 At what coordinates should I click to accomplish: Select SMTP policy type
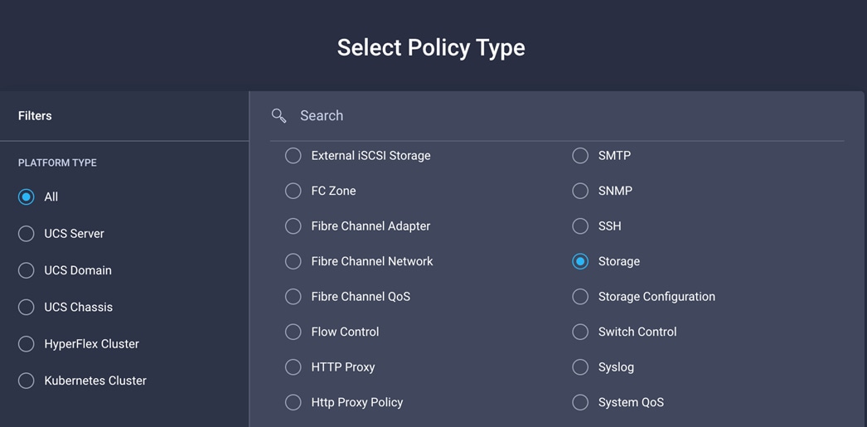(x=580, y=155)
